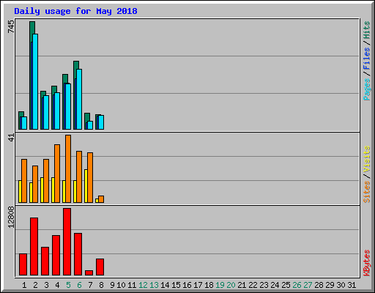Click day 2 on the x-axis

tap(35, 285)
